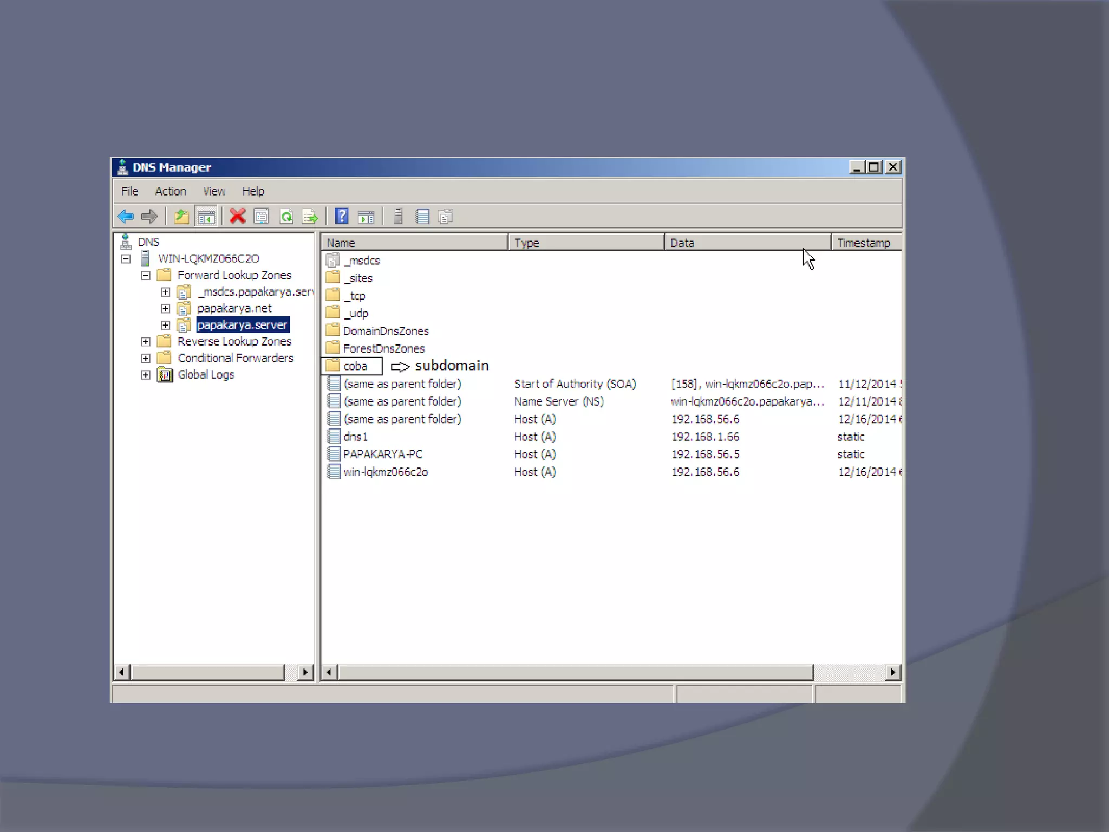Viewport: 1109px width, 832px height.
Task: Expand the Reverse Lookup Zones node
Action: [146, 342]
